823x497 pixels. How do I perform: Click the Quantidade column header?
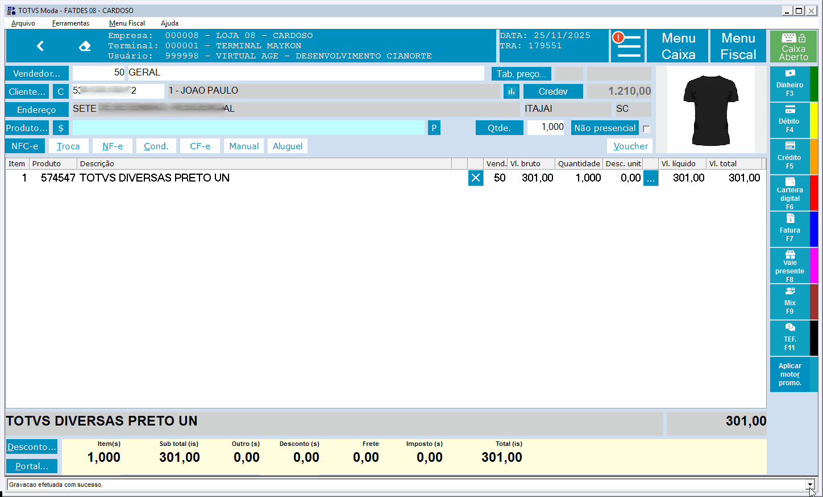pyautogui.click(x=579, y=163)
